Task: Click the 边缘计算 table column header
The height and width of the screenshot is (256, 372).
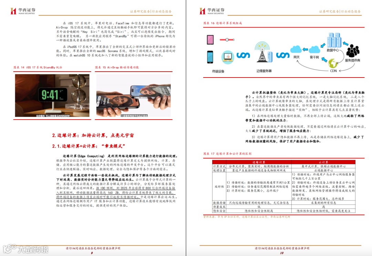Action: coord(259,162)
